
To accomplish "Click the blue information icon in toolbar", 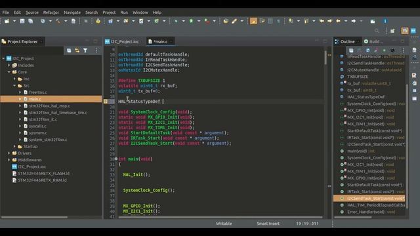I will click(385, 21).
